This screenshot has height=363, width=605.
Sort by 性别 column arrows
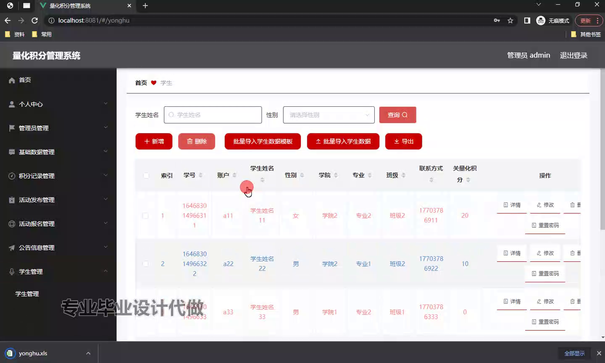coord(302,175)
